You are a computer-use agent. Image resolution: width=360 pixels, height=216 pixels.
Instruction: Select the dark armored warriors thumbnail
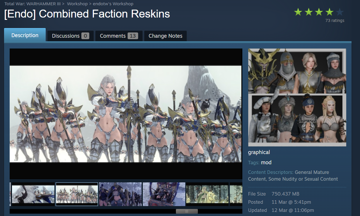pos(120,194)
